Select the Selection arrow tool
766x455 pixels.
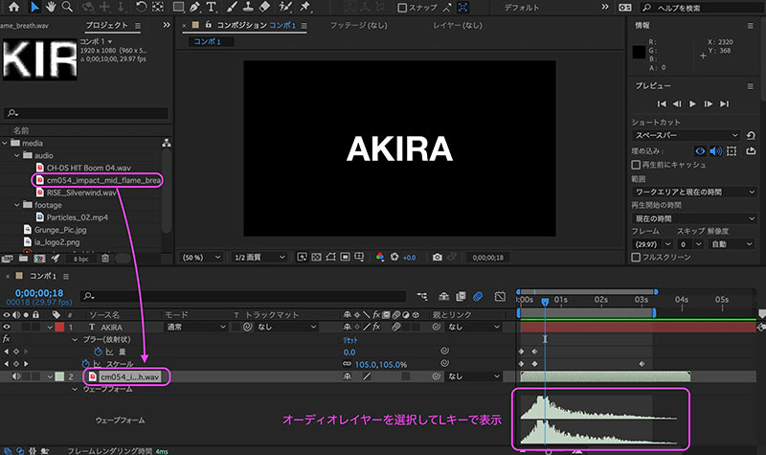[x=34, y=7]
